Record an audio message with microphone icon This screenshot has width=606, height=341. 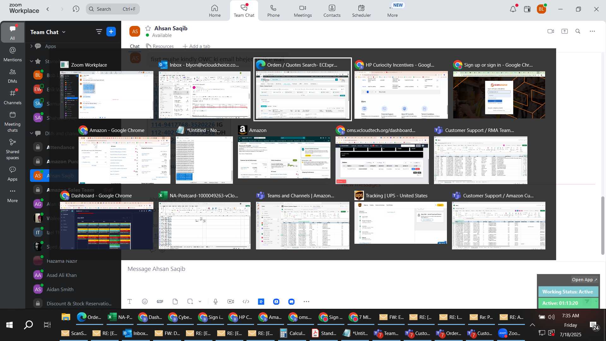(x=216, y=302)
